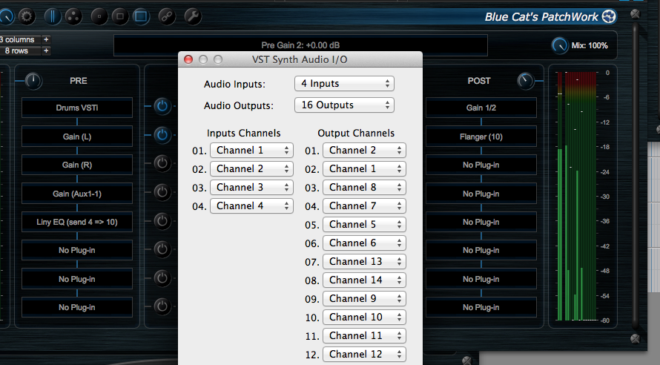Click the three-dots toolbar icon

pos(73,17)
